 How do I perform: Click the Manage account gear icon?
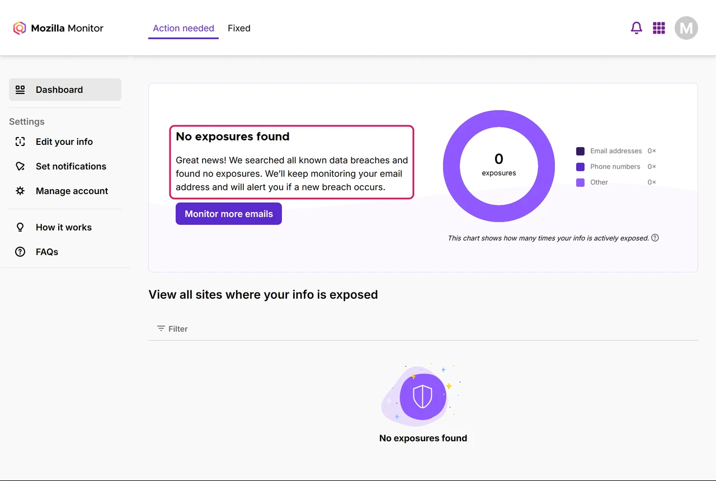tap(20, 191)
